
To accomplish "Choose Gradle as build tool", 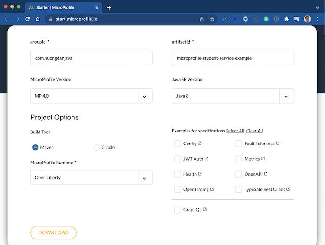I will pyautogui.click(x=97, y=147).
